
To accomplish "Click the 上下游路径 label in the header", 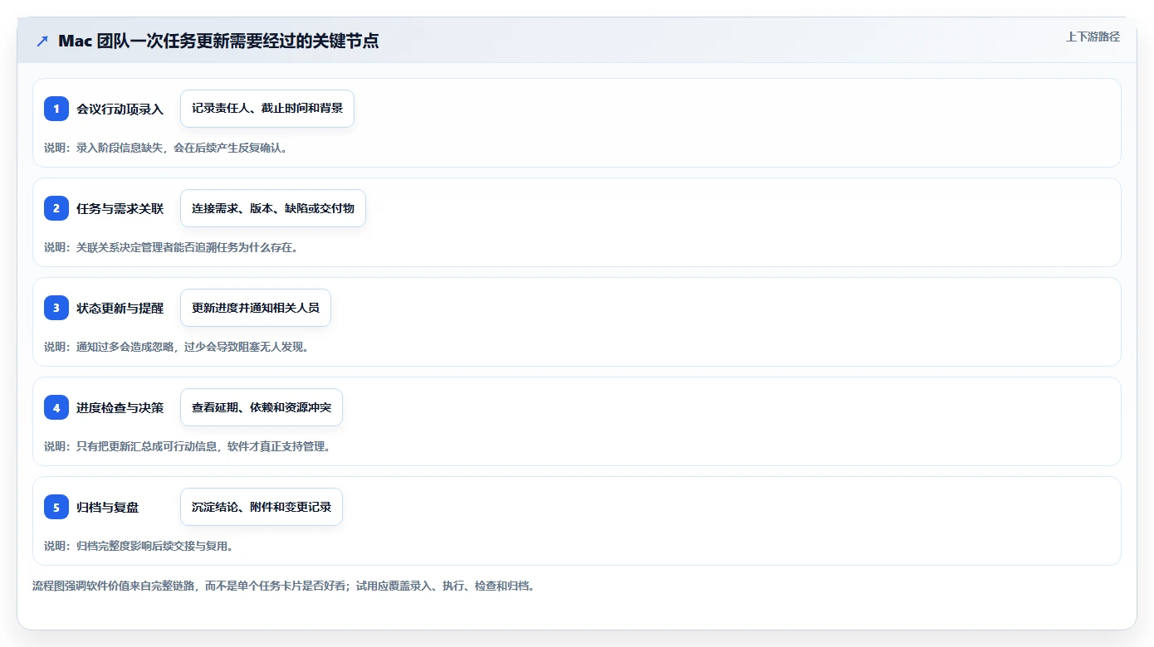I will pyautogui.click(x=1093, y=36).
